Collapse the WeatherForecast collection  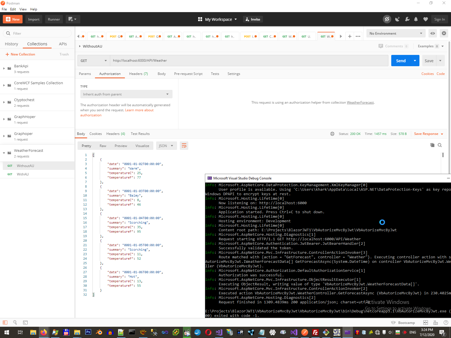click(4, 153)
